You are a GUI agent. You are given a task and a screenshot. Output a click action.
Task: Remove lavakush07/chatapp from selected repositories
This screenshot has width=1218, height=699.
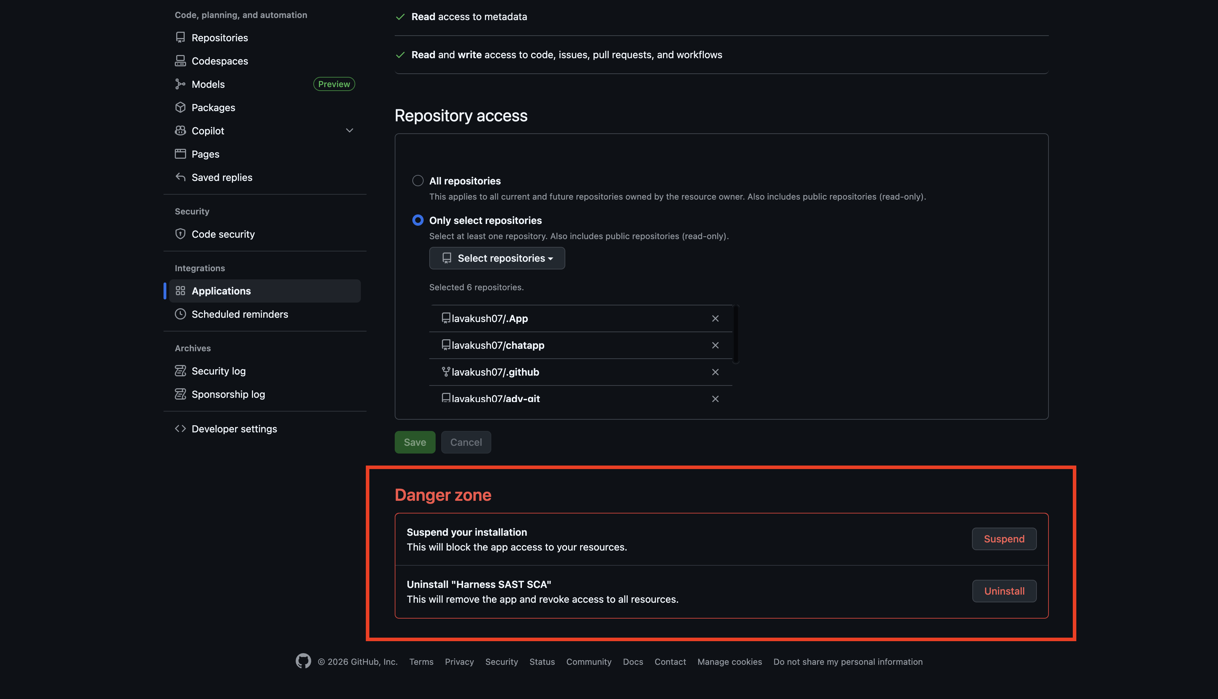point(715,345)
